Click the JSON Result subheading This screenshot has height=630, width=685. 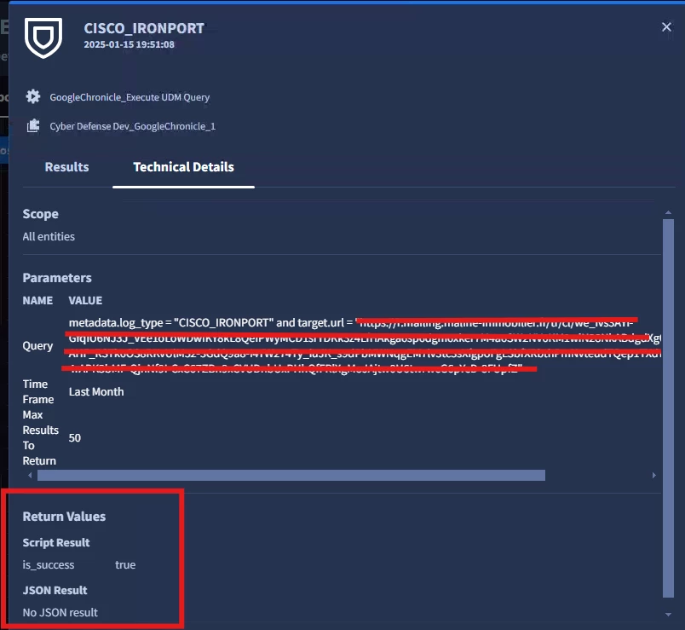(55, 591)
